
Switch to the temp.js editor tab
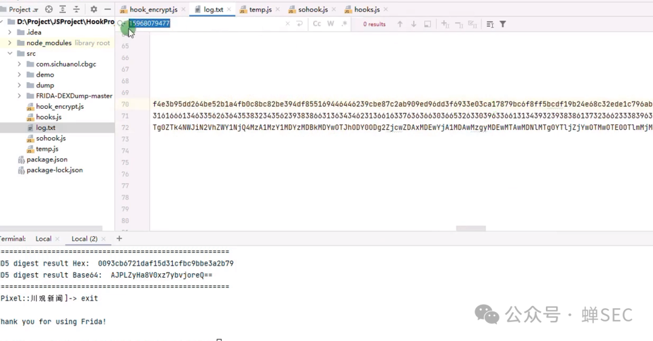pyautogui.click(x=260, y=9)
